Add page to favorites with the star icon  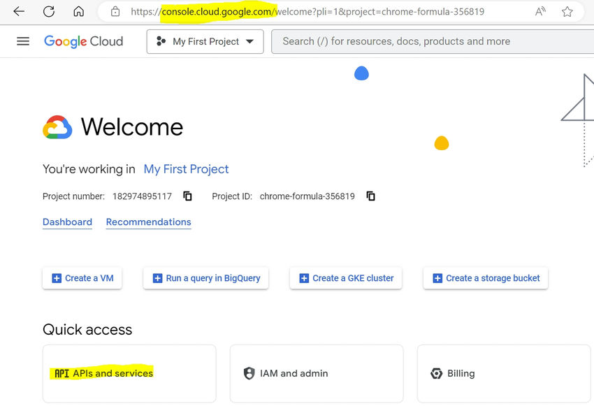tap(567, 11)
